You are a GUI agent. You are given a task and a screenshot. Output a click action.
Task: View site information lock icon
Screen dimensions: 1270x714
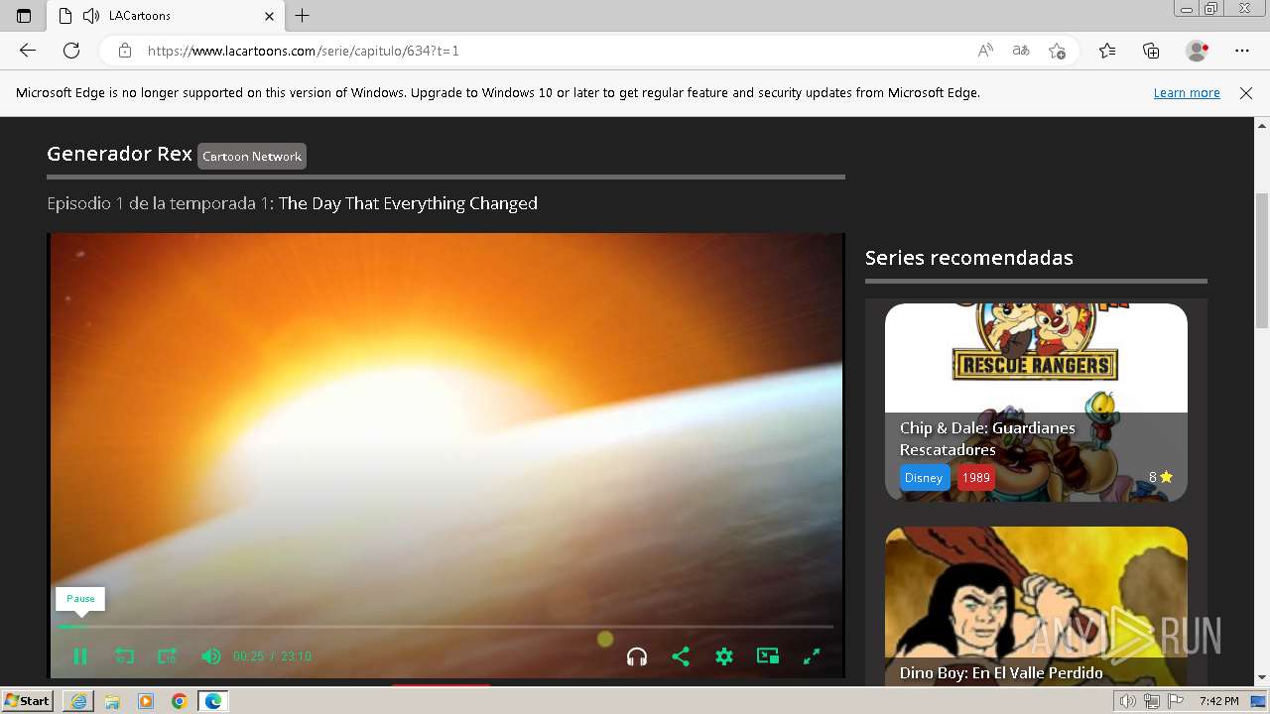click(125, 51)
